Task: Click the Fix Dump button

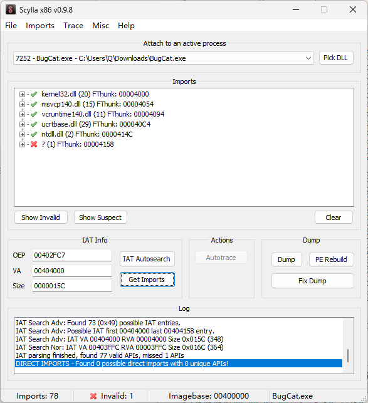Action: click(312, 281)
